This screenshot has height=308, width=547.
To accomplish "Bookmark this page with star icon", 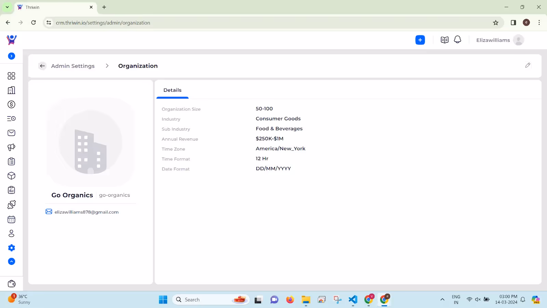I will (496, 23).
